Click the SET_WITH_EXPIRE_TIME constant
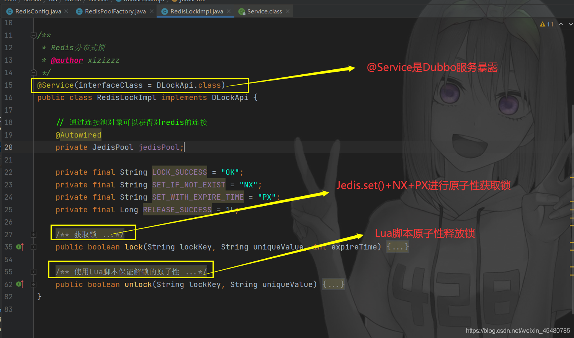 198,197
